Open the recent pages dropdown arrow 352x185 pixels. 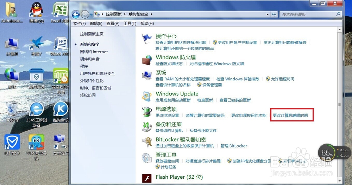91,14
